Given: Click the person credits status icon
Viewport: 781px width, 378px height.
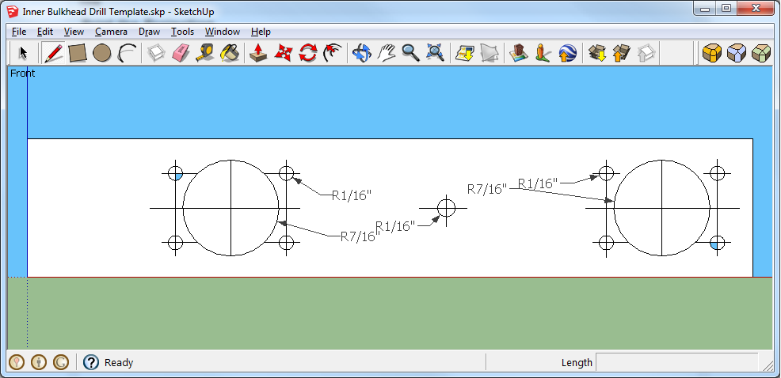Looking at the screenshot, I should (39, 362).
